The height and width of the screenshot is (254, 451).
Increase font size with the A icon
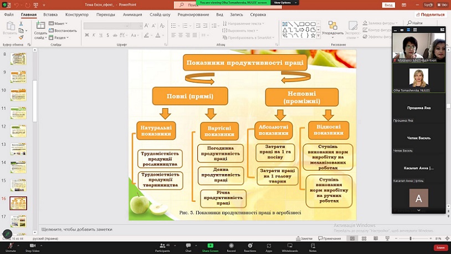tap(147, 26)
